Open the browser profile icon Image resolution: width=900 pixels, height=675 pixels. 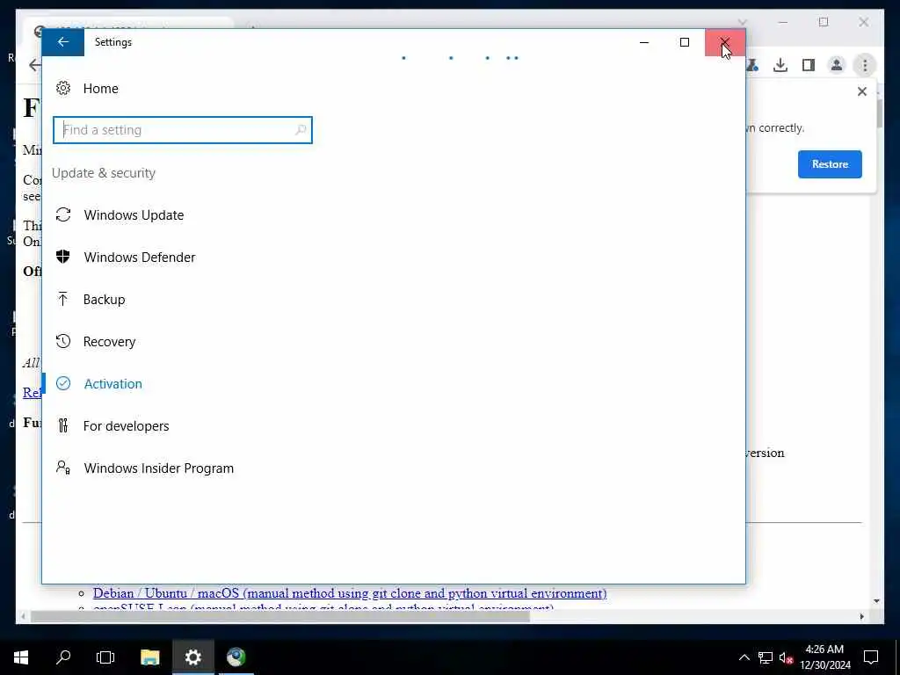pos(837,65)
